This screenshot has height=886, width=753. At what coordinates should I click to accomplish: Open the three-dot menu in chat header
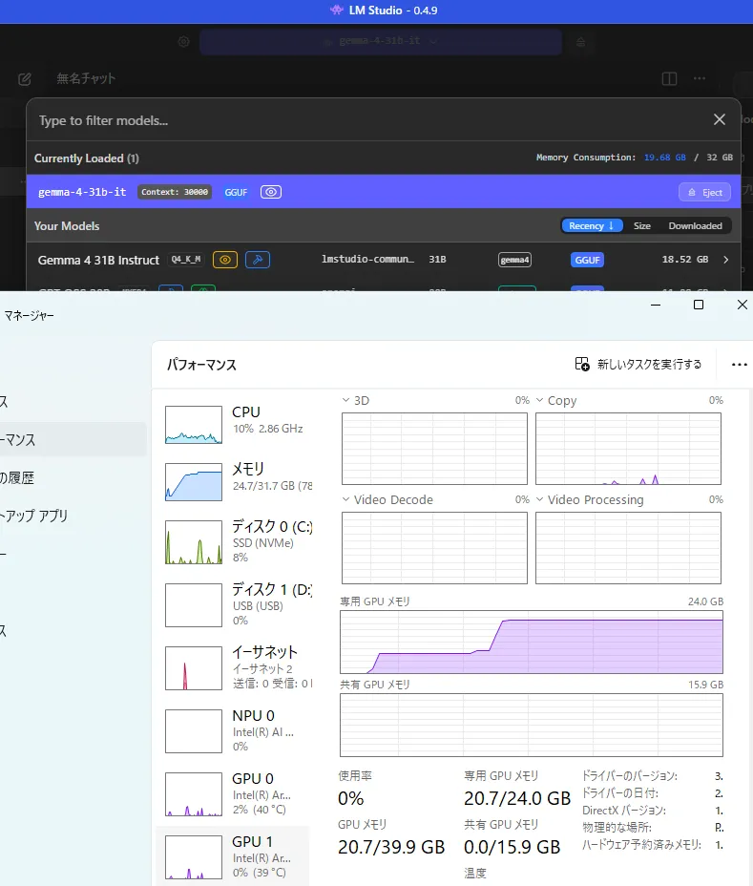point(700,78)
